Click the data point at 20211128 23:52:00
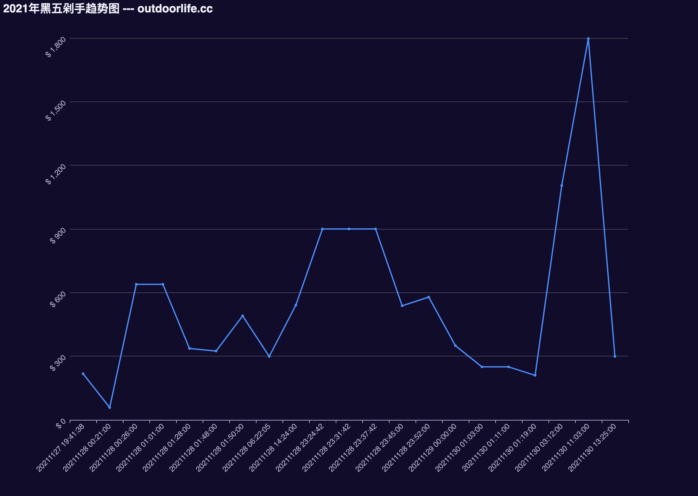The image size is (698, 496). click(429, 297)
